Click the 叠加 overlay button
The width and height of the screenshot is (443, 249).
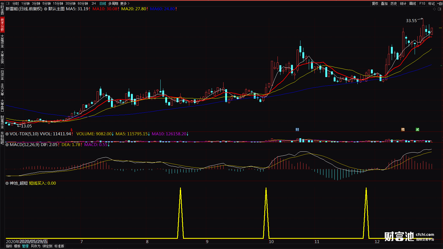point(384,4)
